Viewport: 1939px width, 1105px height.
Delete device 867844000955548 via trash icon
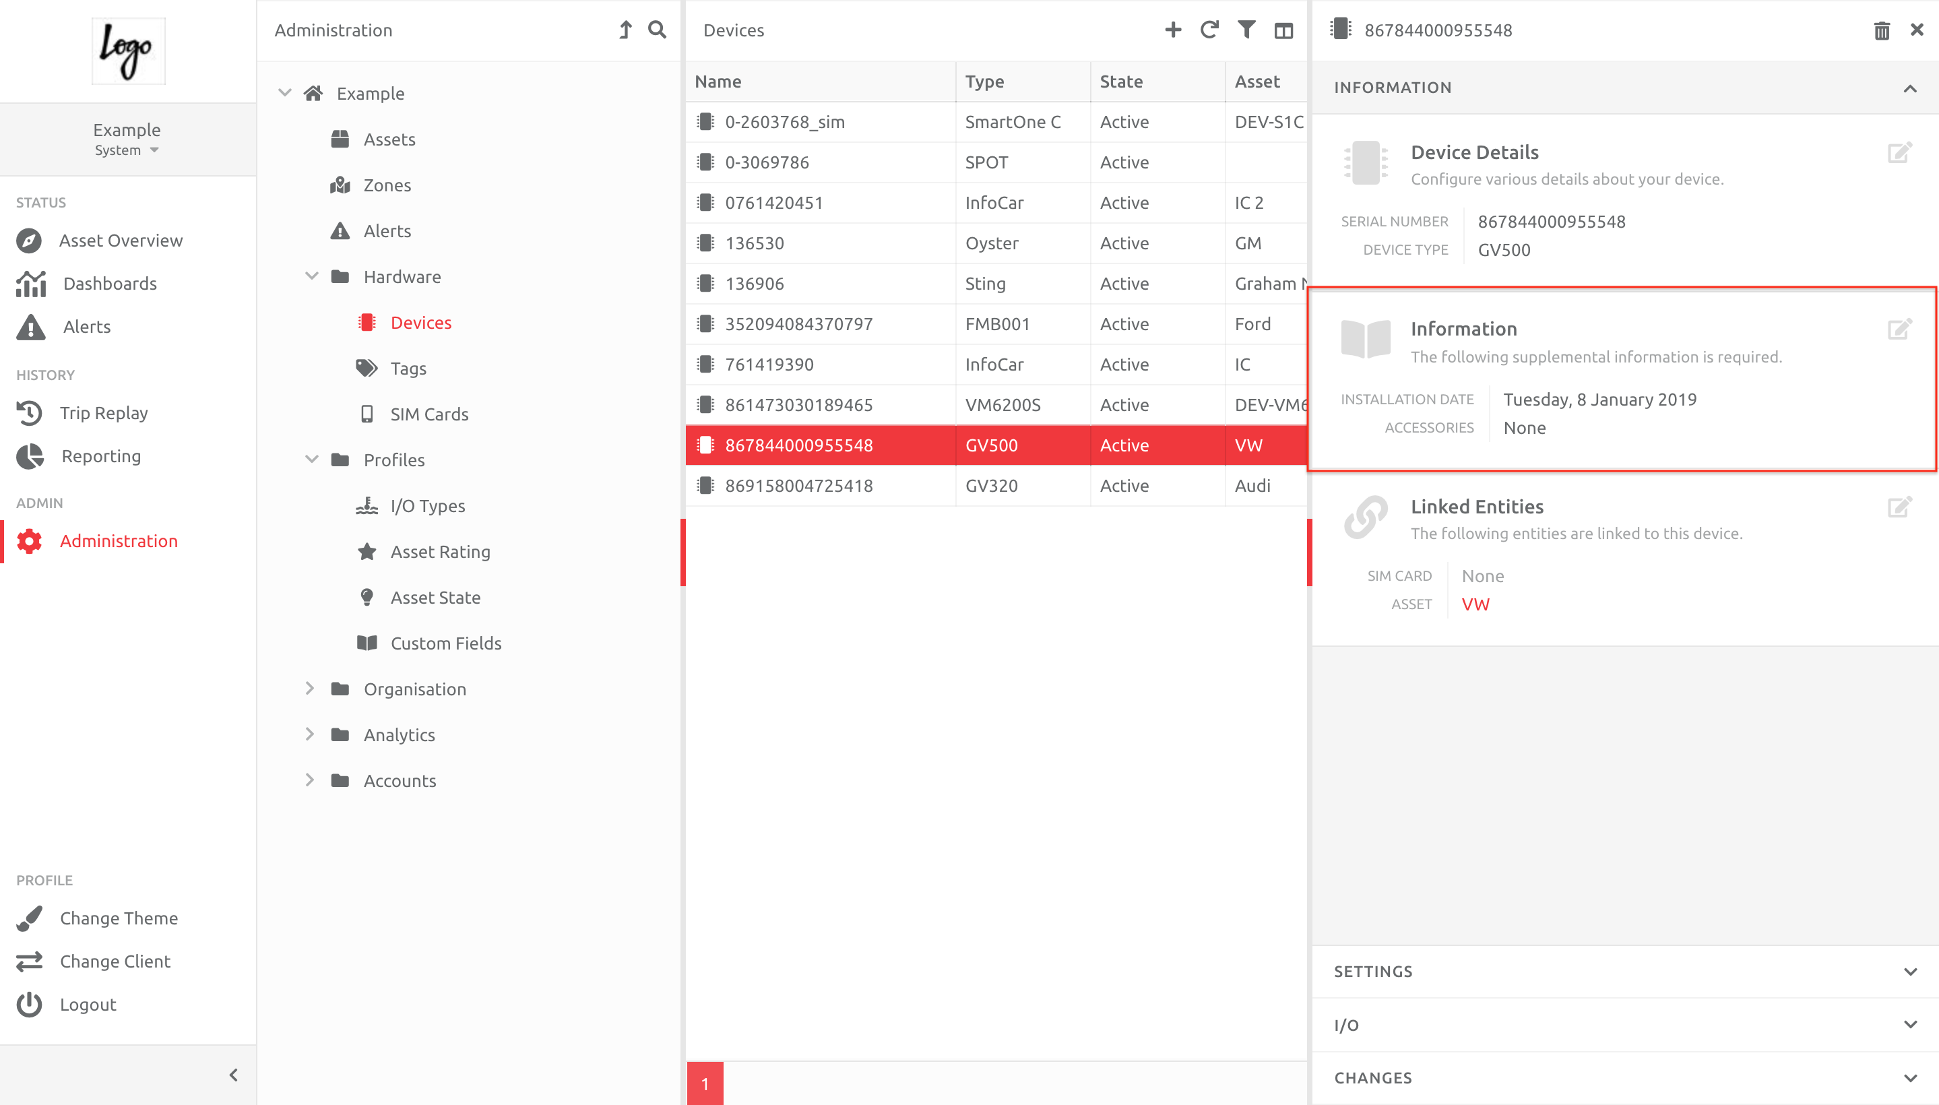pos(1881,30)
